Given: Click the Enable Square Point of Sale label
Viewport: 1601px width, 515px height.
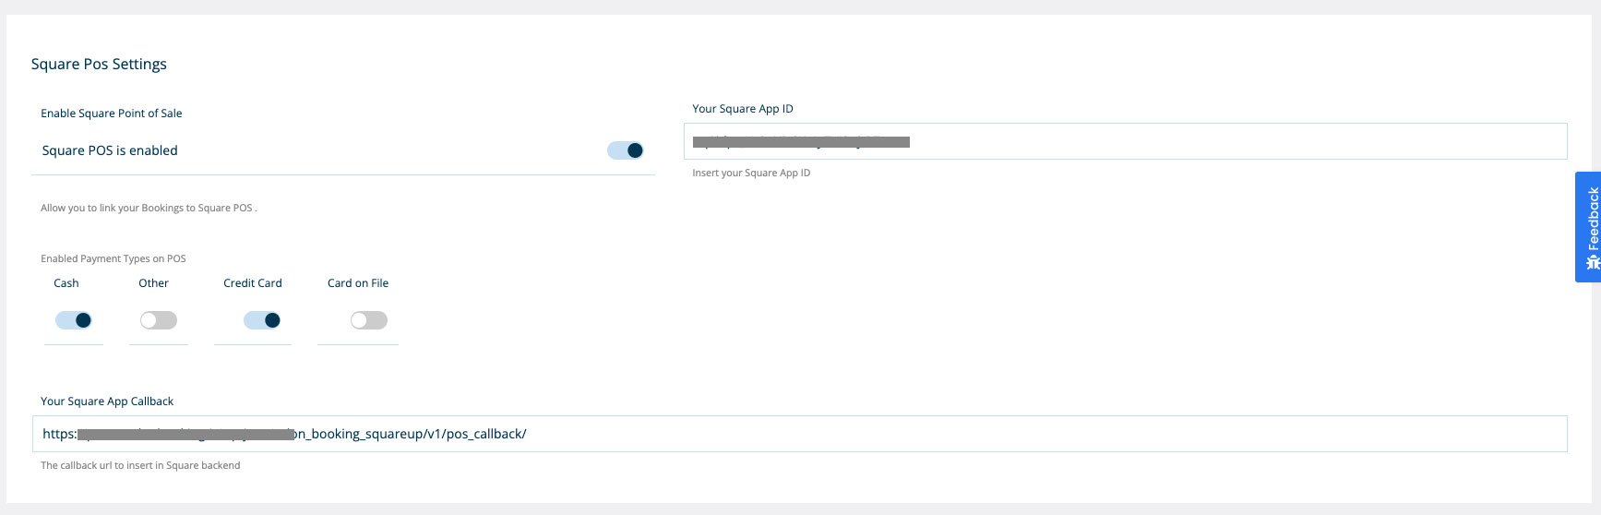Looking at the screenshot, I should pos(112,114).
